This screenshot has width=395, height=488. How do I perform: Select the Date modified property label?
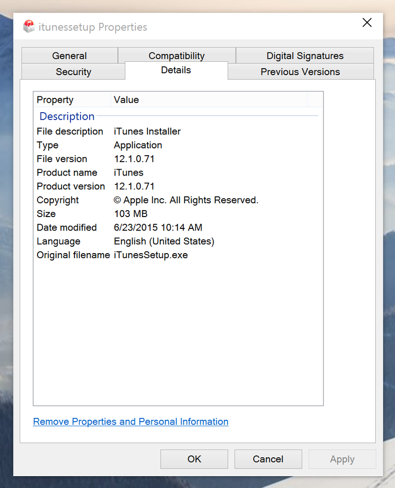pyautogui.click(x=67, y=227)
